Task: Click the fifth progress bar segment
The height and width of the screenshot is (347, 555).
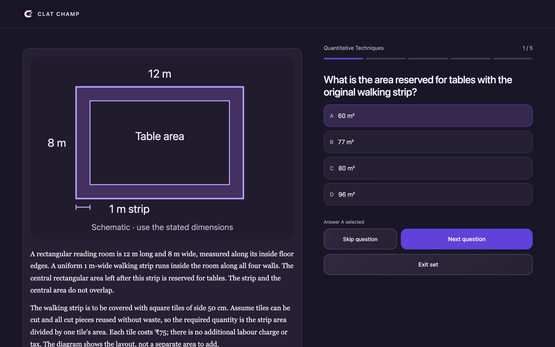Action: (513, 59)
